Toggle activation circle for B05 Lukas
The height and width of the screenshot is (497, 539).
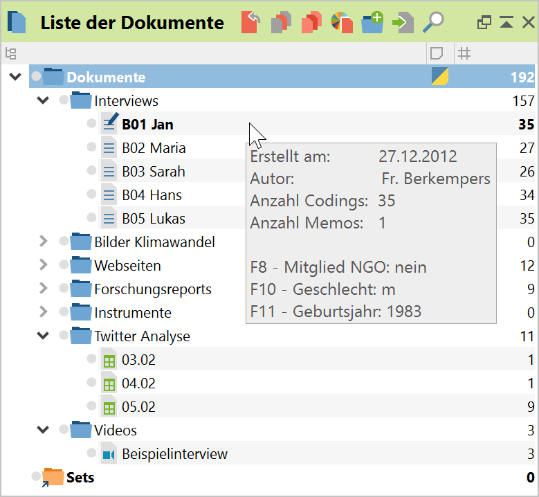(x=91, y=217)
